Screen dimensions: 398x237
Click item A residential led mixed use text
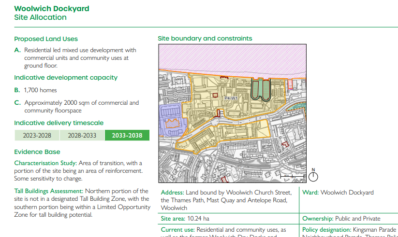click(x=80, y=58)
